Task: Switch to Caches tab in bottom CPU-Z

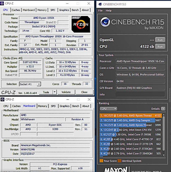Action: [16, 106]
